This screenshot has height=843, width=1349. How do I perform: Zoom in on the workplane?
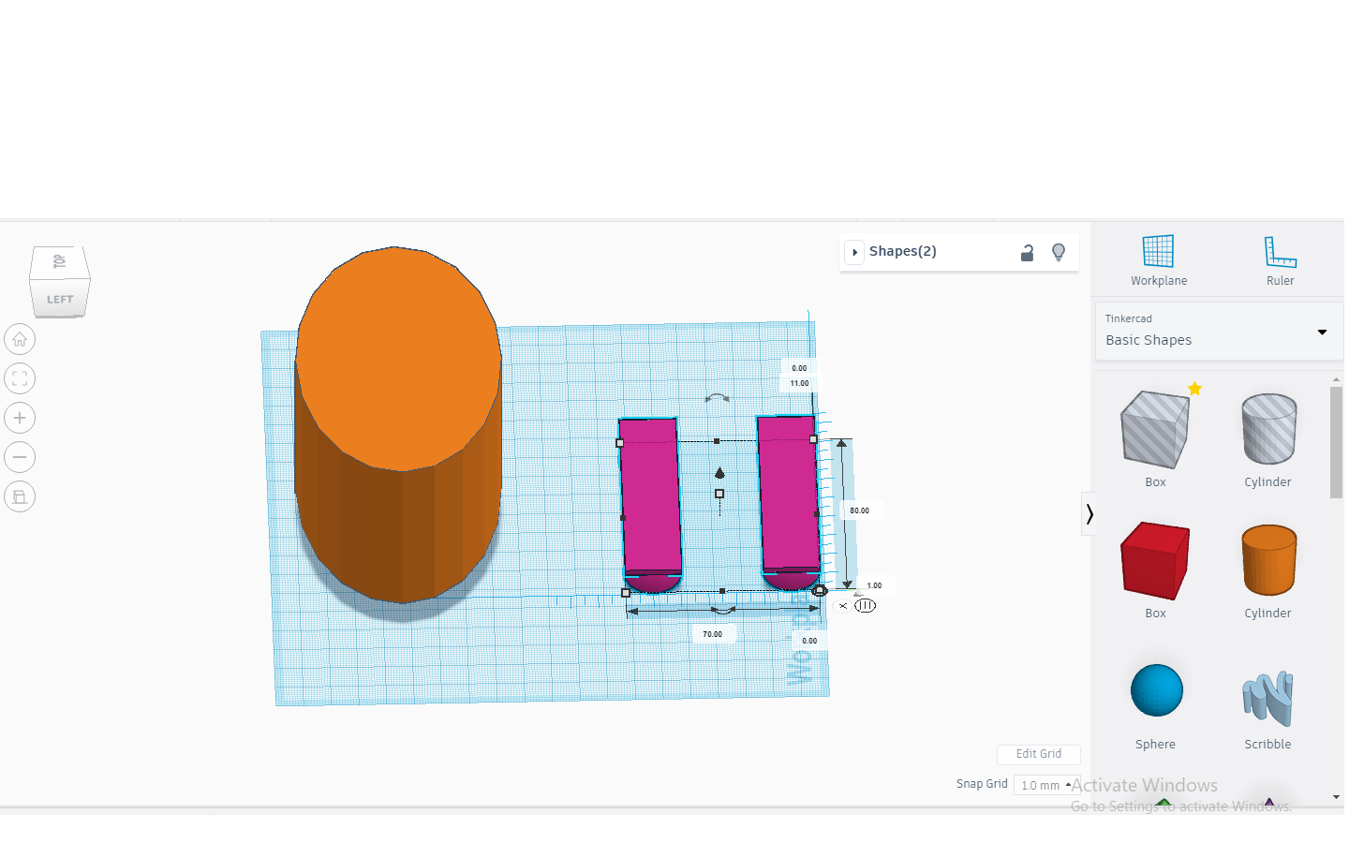20,418
